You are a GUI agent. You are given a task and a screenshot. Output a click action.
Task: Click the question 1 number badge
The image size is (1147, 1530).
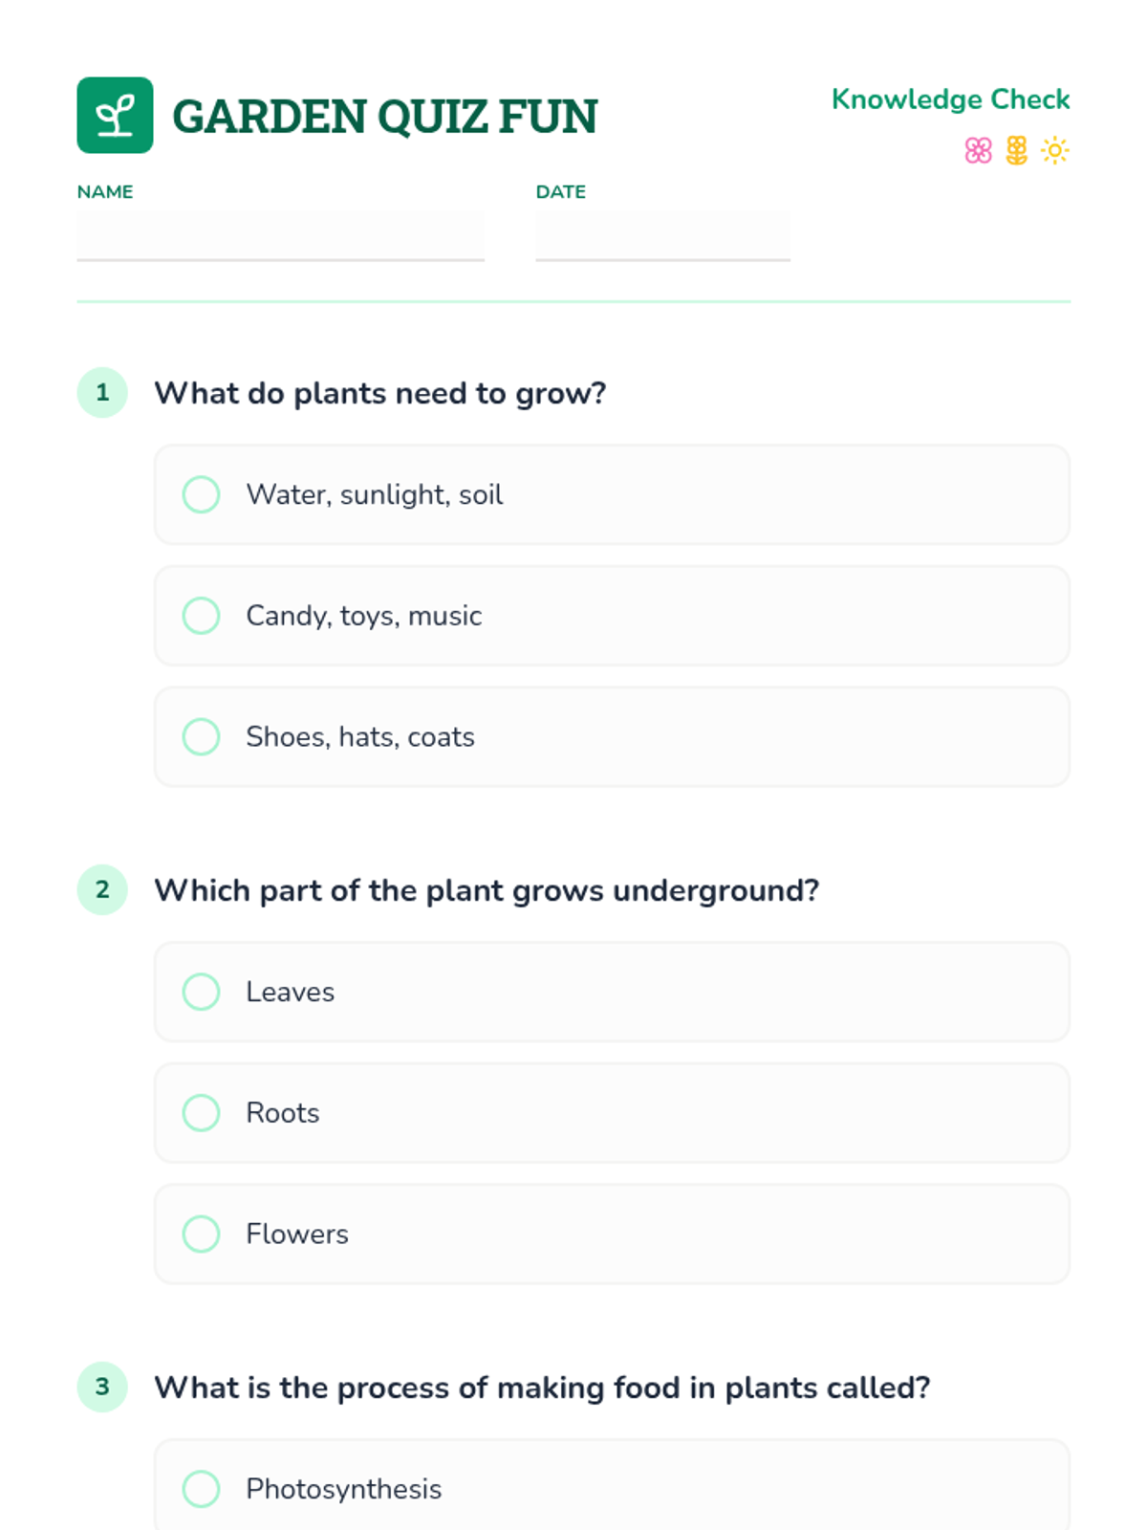(102, 393)
